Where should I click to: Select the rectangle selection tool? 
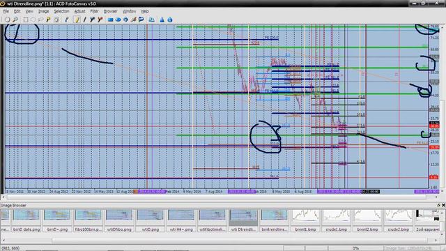26,20
